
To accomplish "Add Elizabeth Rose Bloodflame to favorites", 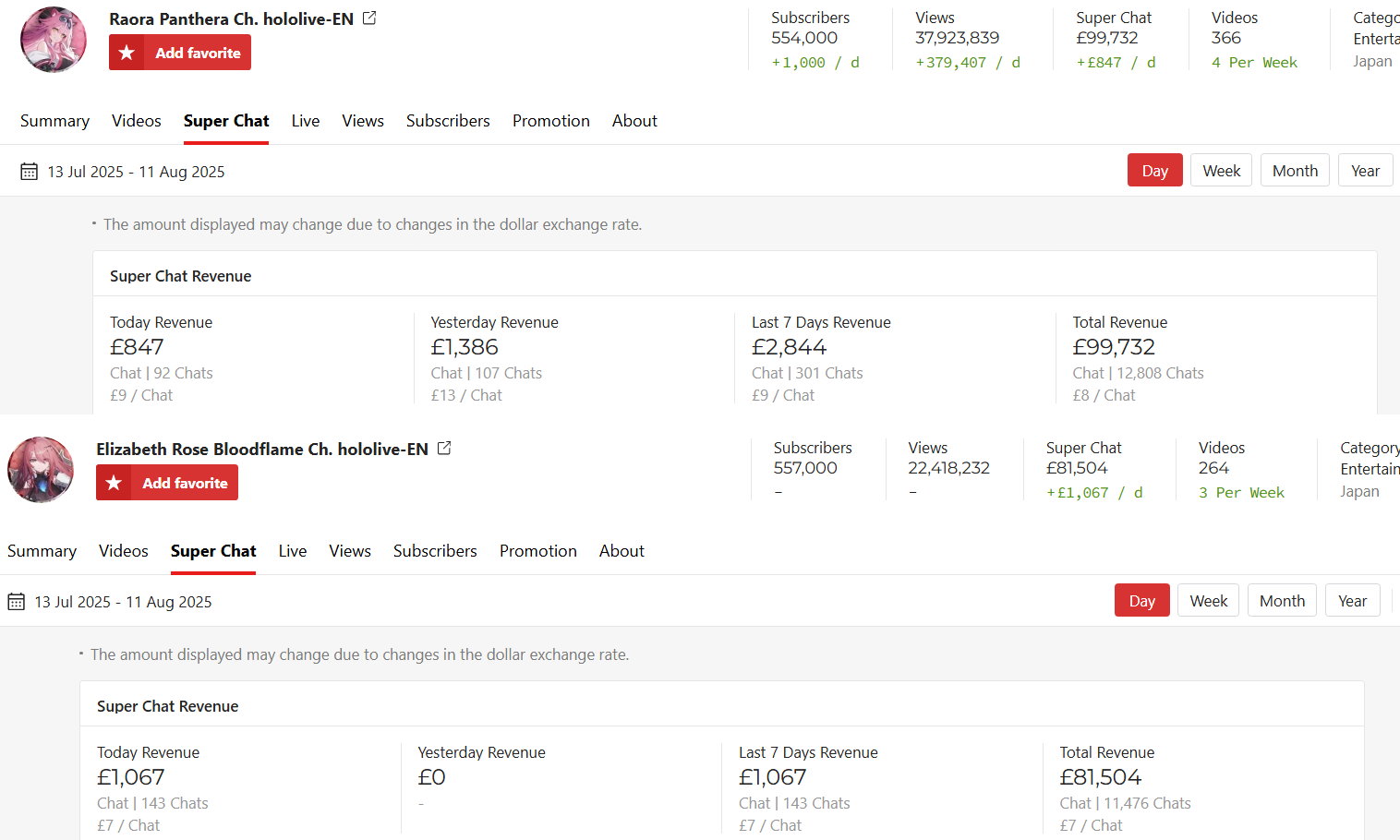I will pos(167,483).
